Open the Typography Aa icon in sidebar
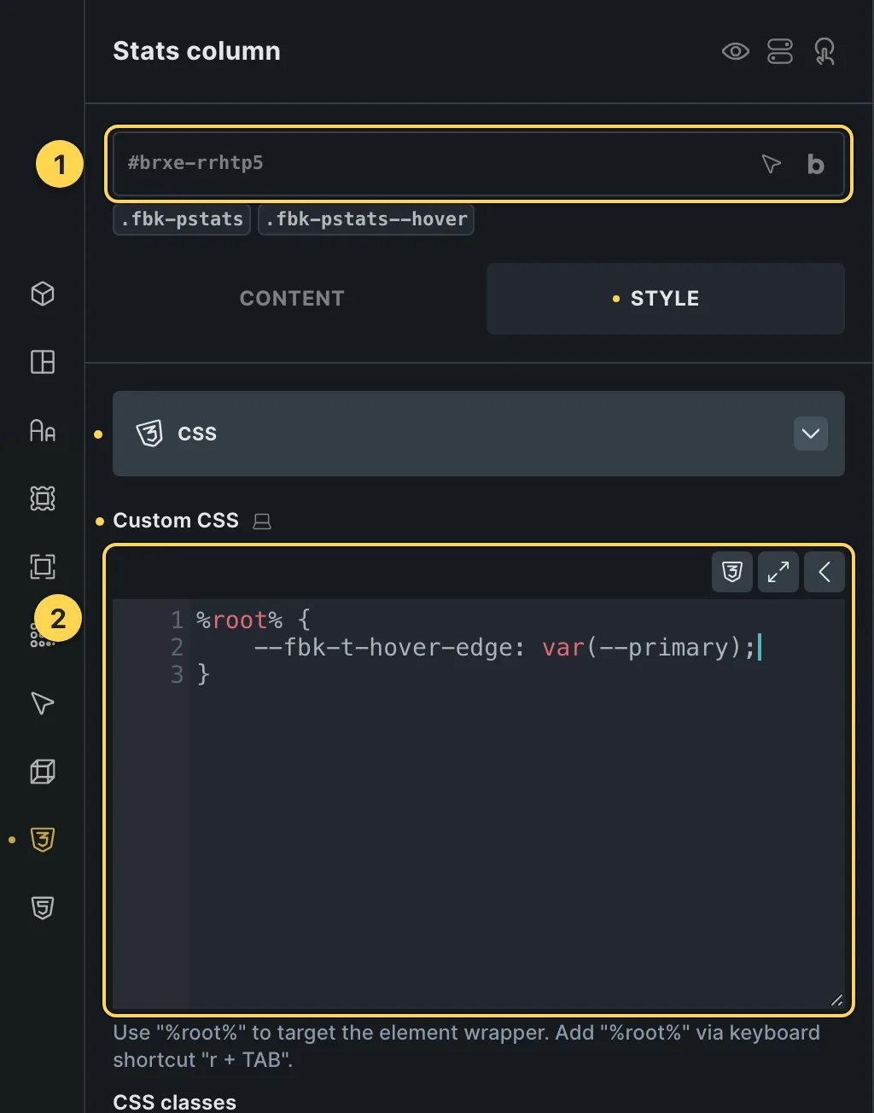Image resolution: width=874 pixels, height=1113 pixels. (x=43, y=430)
